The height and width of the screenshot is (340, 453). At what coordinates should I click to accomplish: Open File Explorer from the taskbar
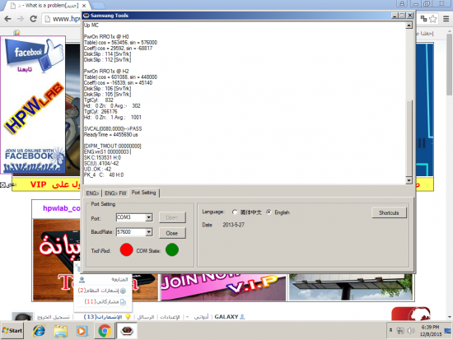(x=61, y=331)
